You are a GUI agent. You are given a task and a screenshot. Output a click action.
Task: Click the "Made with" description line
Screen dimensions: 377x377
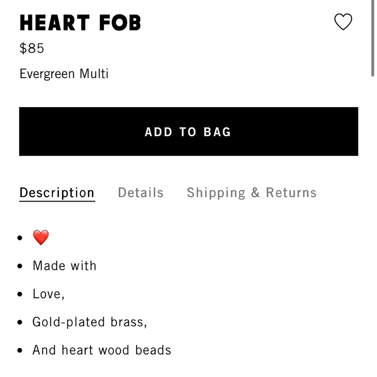pos(64,266)
